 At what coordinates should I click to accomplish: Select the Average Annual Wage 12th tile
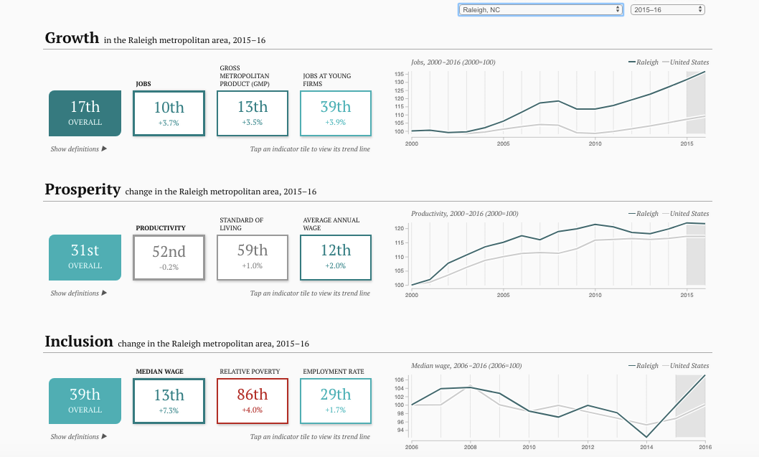pyautogui.click(x=336, y=257)
